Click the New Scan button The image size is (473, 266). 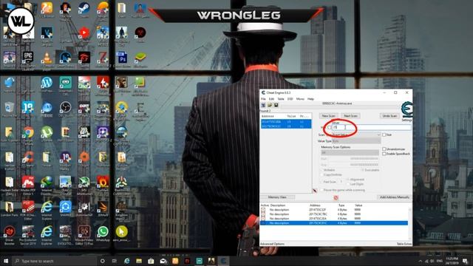coord(328,116)
